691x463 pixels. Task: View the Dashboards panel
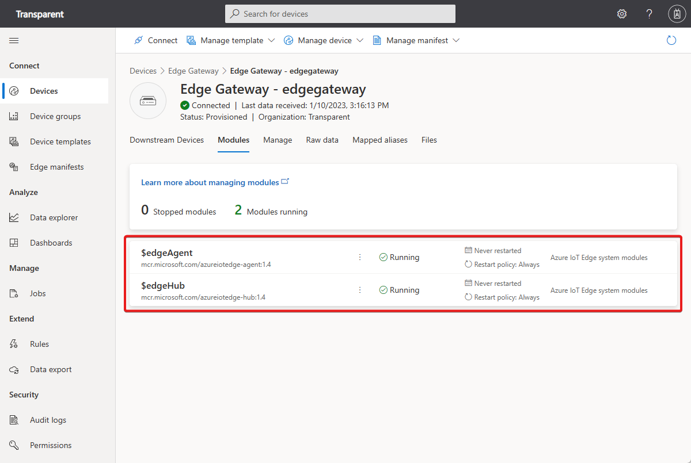pos(50,243)
